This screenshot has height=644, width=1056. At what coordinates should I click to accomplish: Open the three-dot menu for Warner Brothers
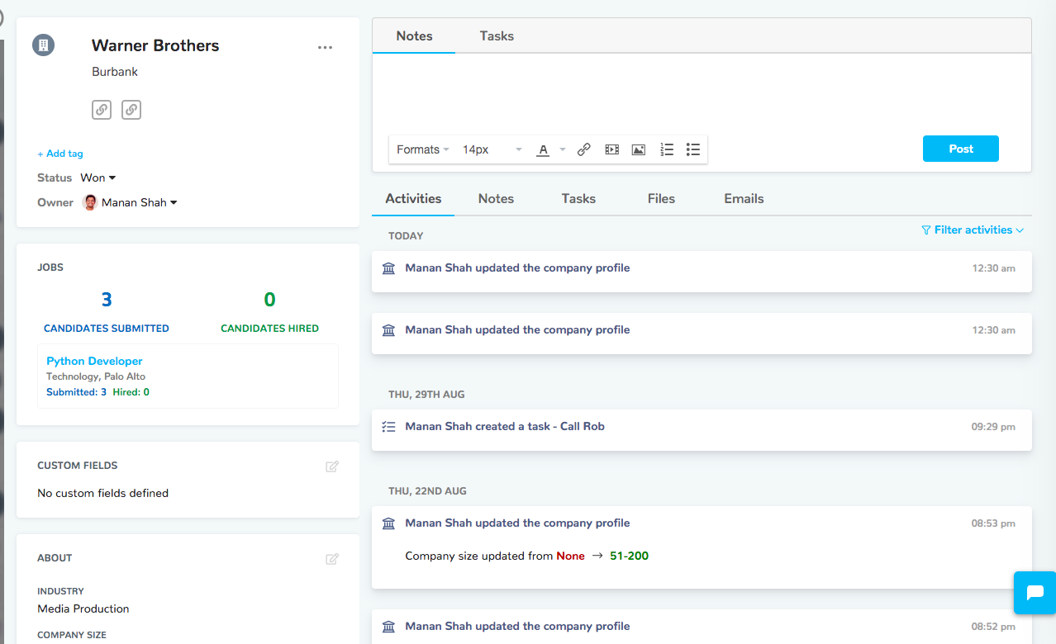click(x=325, y=48)
